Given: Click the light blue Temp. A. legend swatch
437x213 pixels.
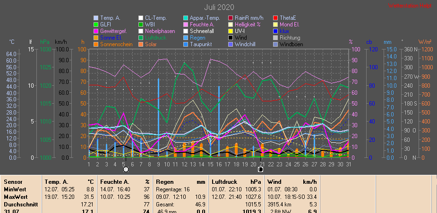Looking at the screenshot, I should click(96, 18).
